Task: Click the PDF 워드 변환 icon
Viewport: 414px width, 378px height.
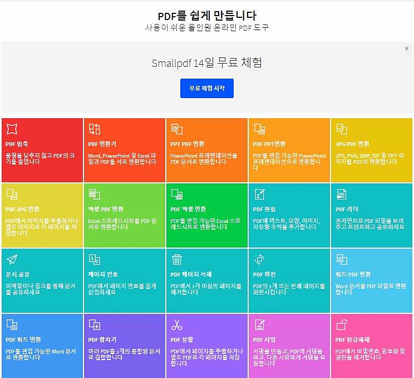Action: pos(12,324)
